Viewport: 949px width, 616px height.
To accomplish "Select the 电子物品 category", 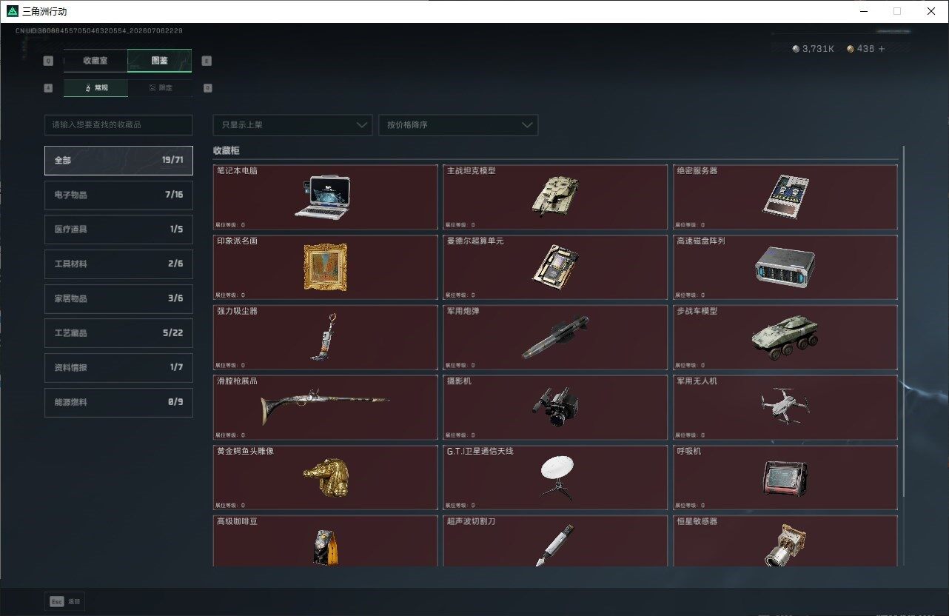I will (118, 195).
